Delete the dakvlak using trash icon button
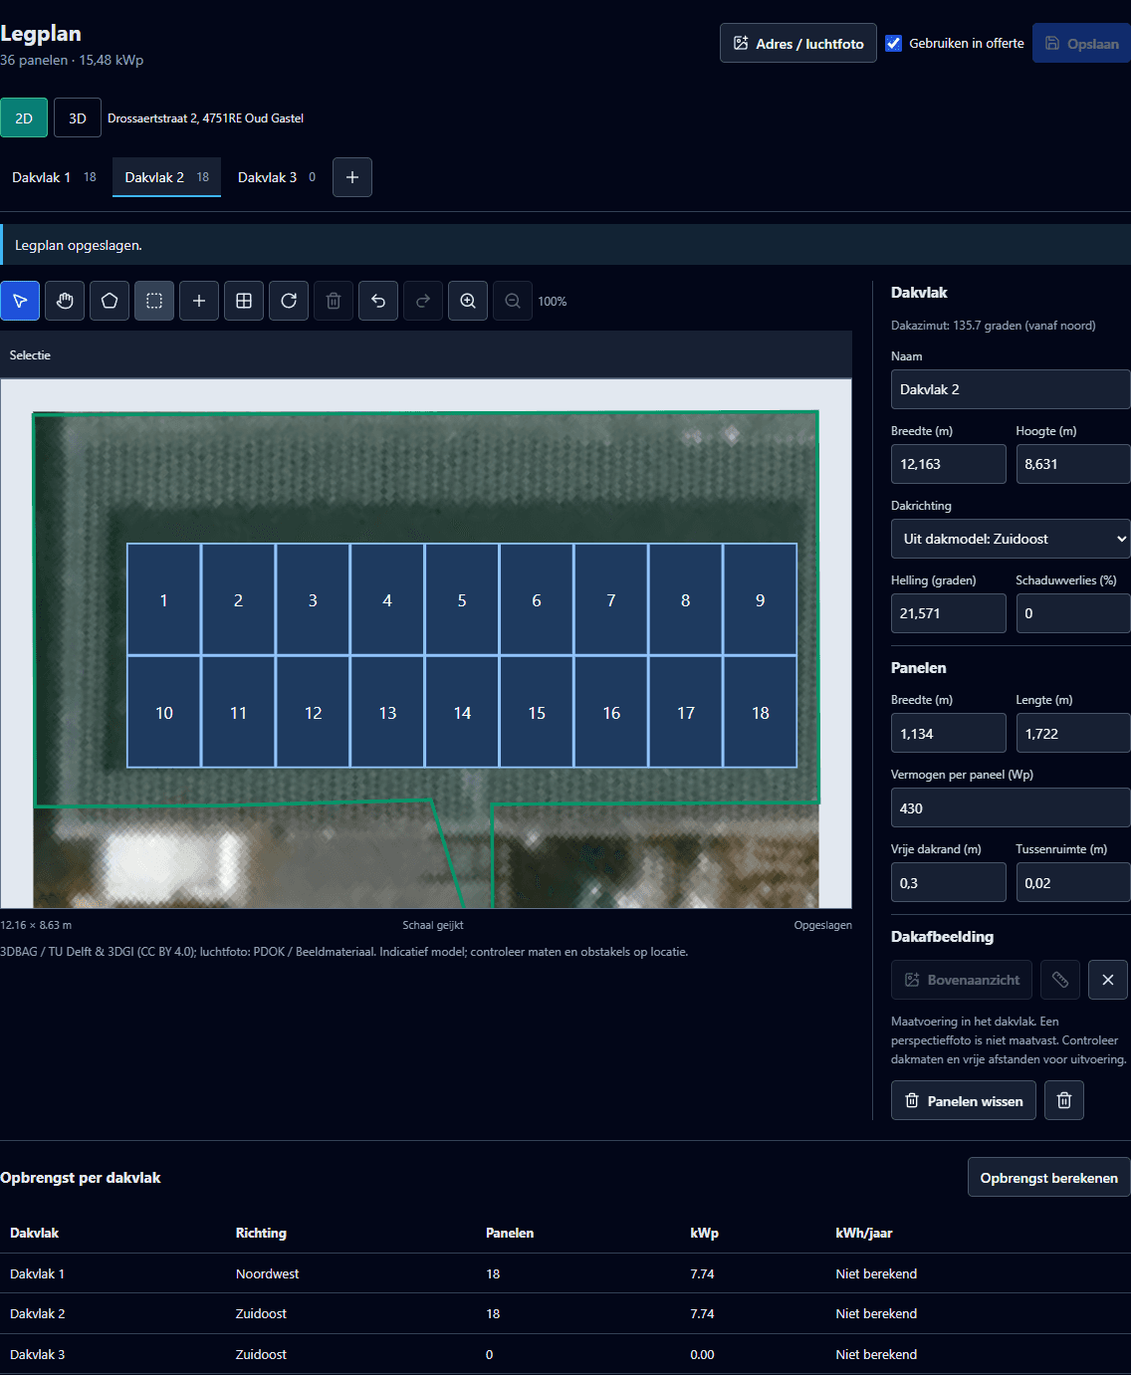 coord(1064,1100)
